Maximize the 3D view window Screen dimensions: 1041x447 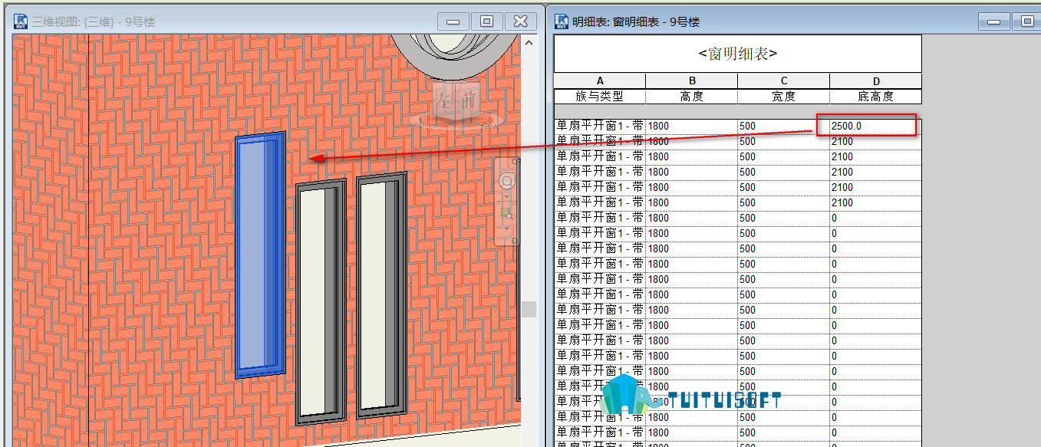(x=486, y=21)
